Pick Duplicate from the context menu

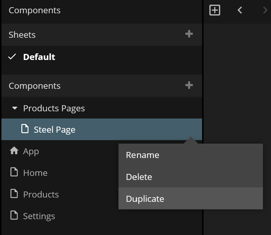pos(145,199)
